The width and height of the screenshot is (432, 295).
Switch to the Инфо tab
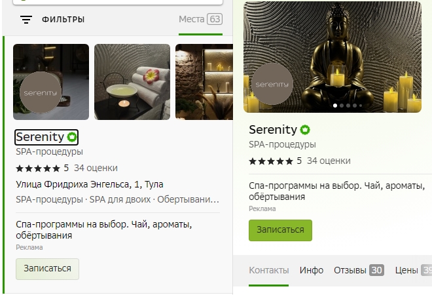point(312,270)
